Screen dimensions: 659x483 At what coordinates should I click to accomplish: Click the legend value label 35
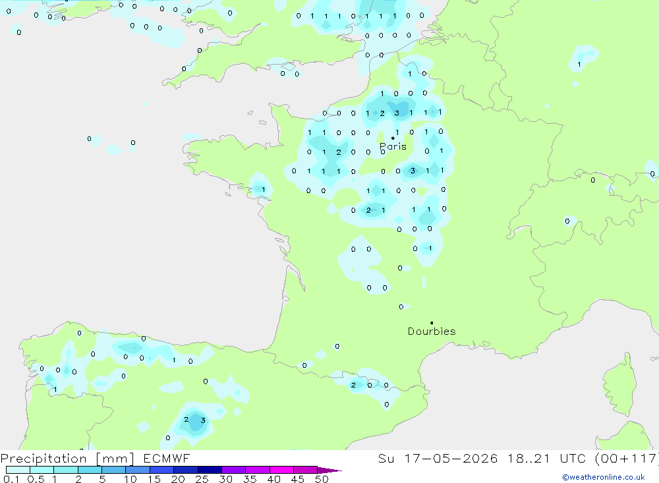[250, 479]
